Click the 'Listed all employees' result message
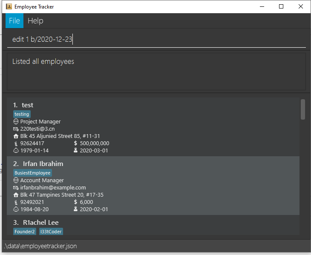 (x=43, y=62)
